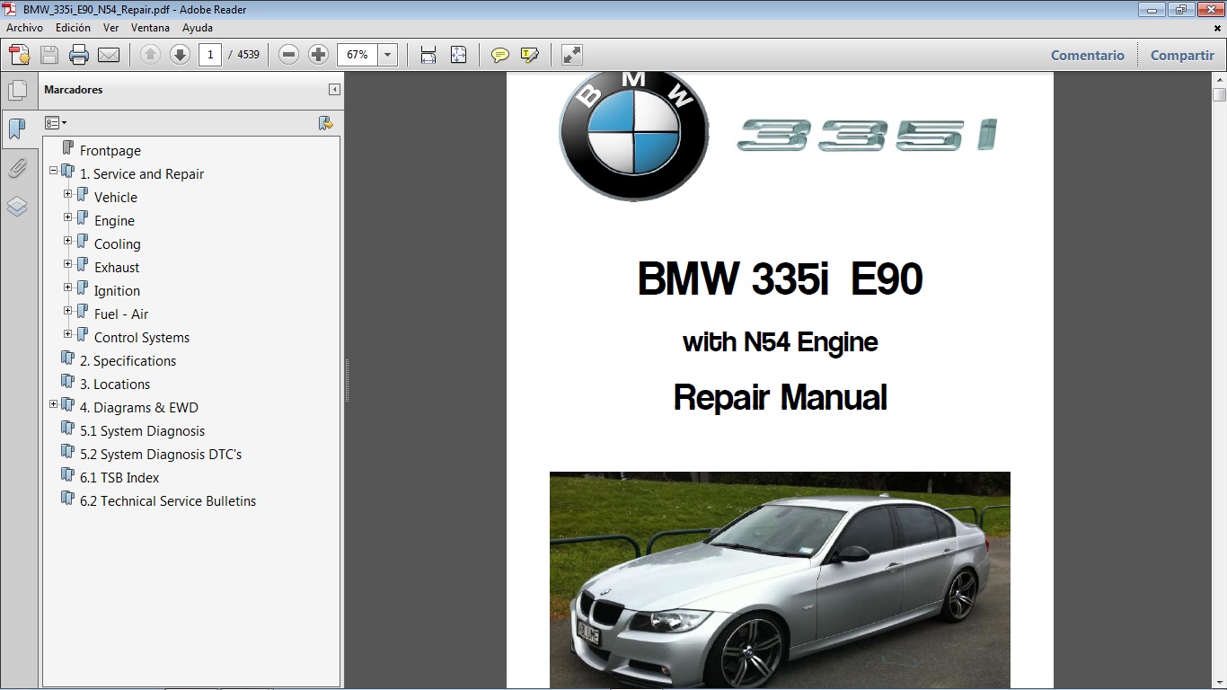Go to the next page arrow
Image resolution: width=1227 pixels, height=690 pixels.
(x=180, y=55)
